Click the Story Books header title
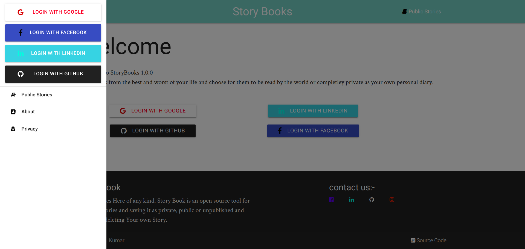 point(262,12)
